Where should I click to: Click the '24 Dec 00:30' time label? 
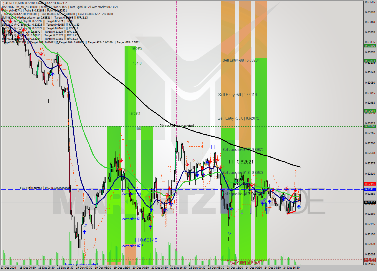254,268
